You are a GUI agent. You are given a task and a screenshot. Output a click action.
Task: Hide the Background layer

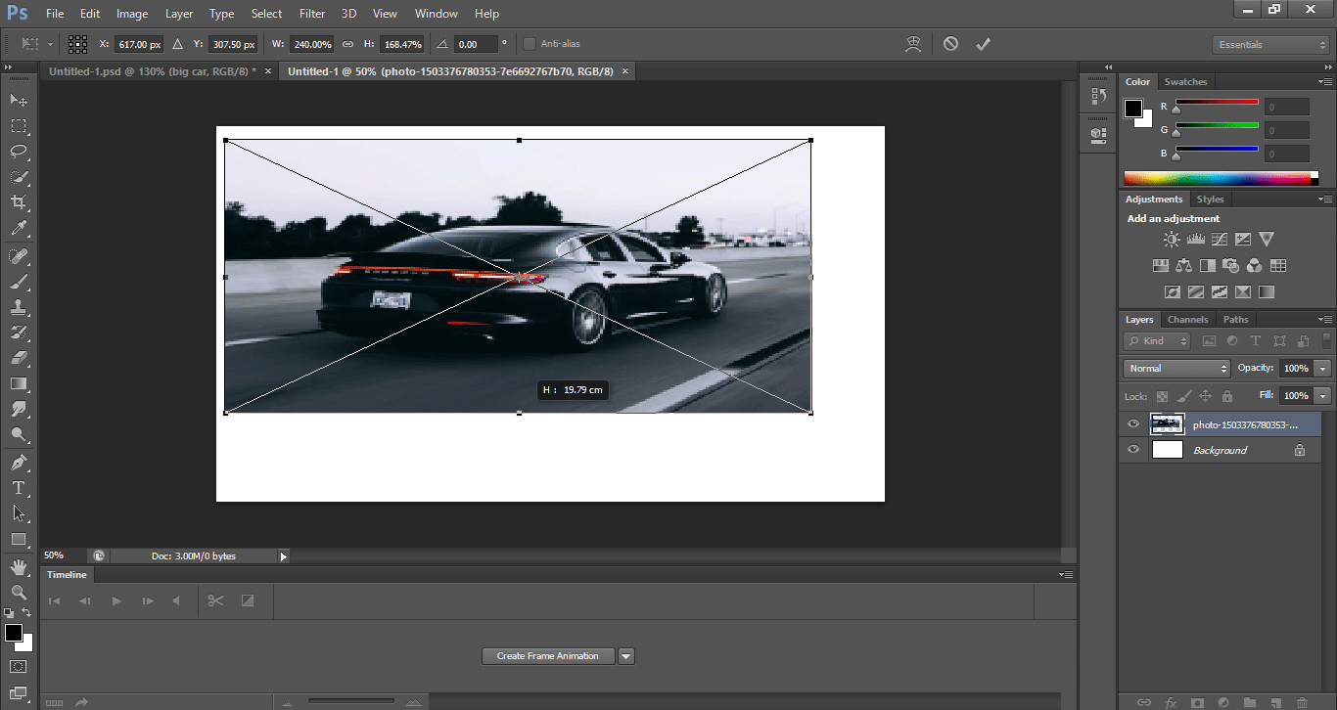pos(1133,450)
